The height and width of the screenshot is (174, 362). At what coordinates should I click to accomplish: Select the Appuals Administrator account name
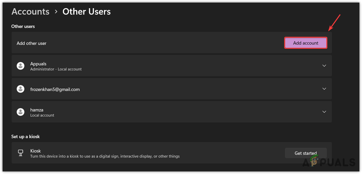pyautogui.click(x=38, y=64)
